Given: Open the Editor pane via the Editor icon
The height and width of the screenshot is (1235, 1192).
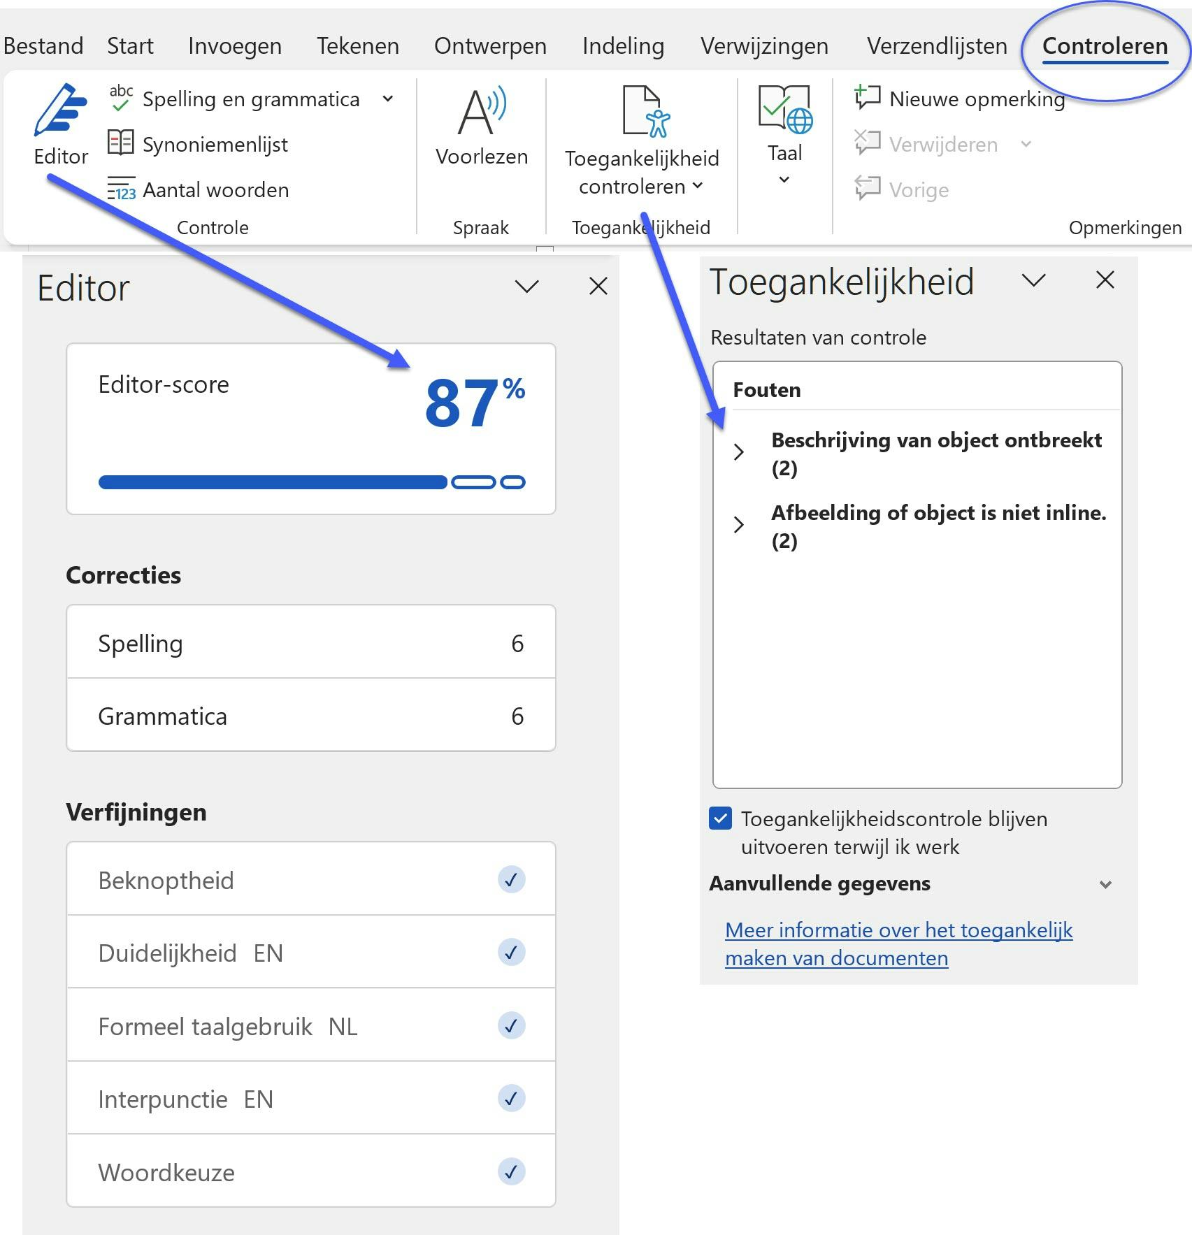Looking at the screenshot, I should [62, 119].
